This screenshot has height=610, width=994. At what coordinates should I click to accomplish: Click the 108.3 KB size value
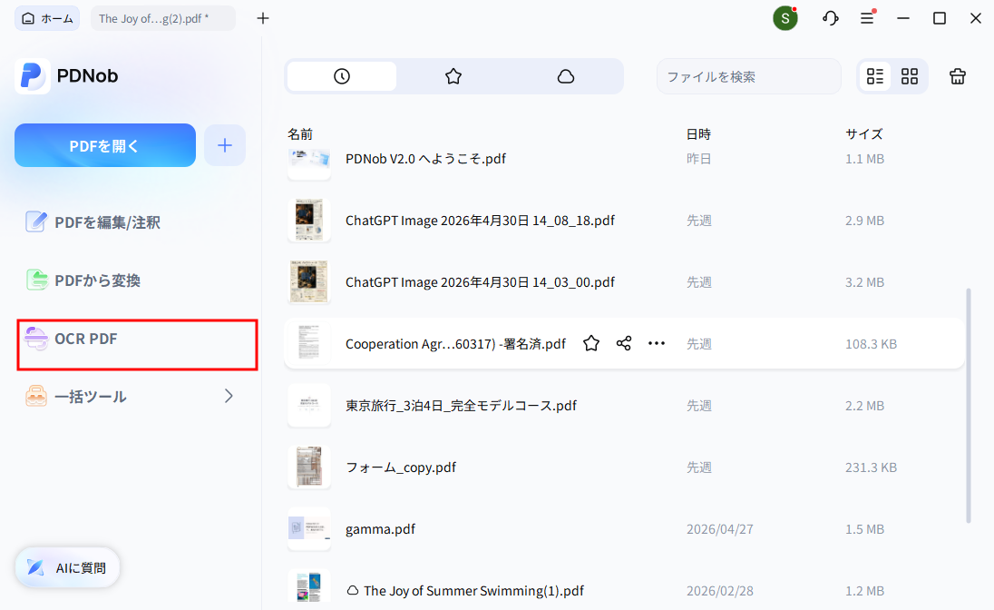click(871, 344)
